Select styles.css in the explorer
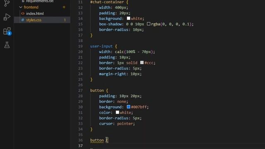Viewport: 265px width, 149px height. (34, 20)
